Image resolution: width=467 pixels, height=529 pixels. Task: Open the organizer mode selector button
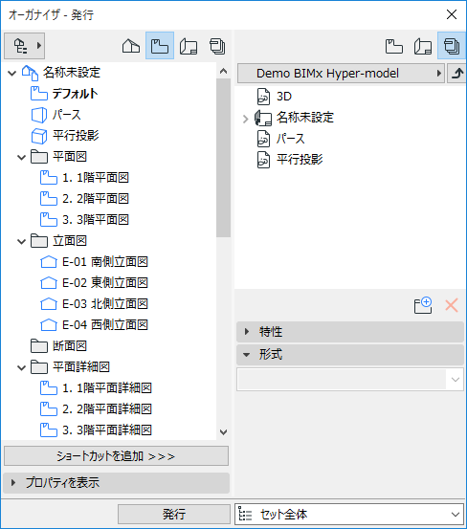(x=24, y=46)
